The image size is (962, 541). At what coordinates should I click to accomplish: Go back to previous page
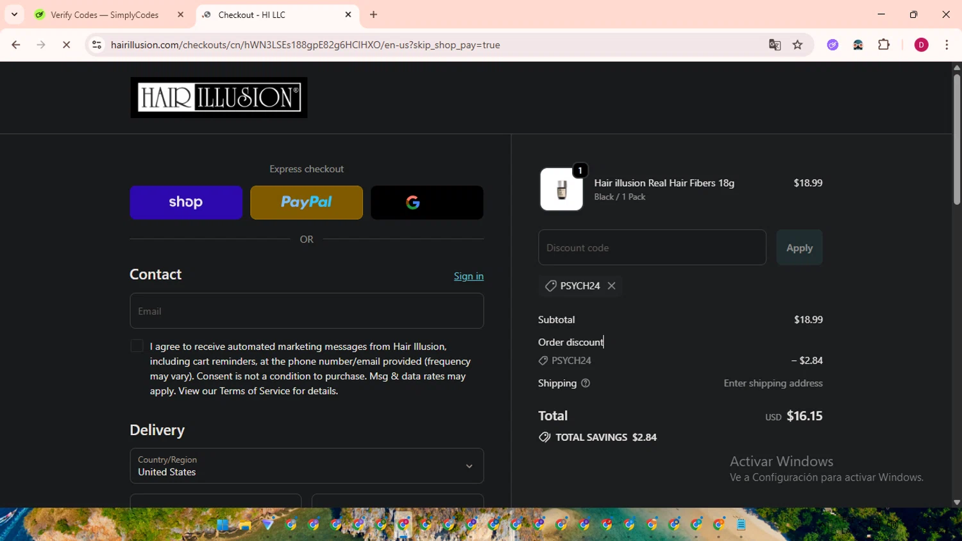(16, 45)
